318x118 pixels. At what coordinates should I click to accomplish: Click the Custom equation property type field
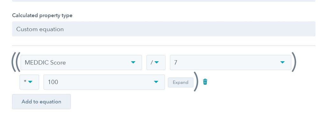[x=164, y=29]
